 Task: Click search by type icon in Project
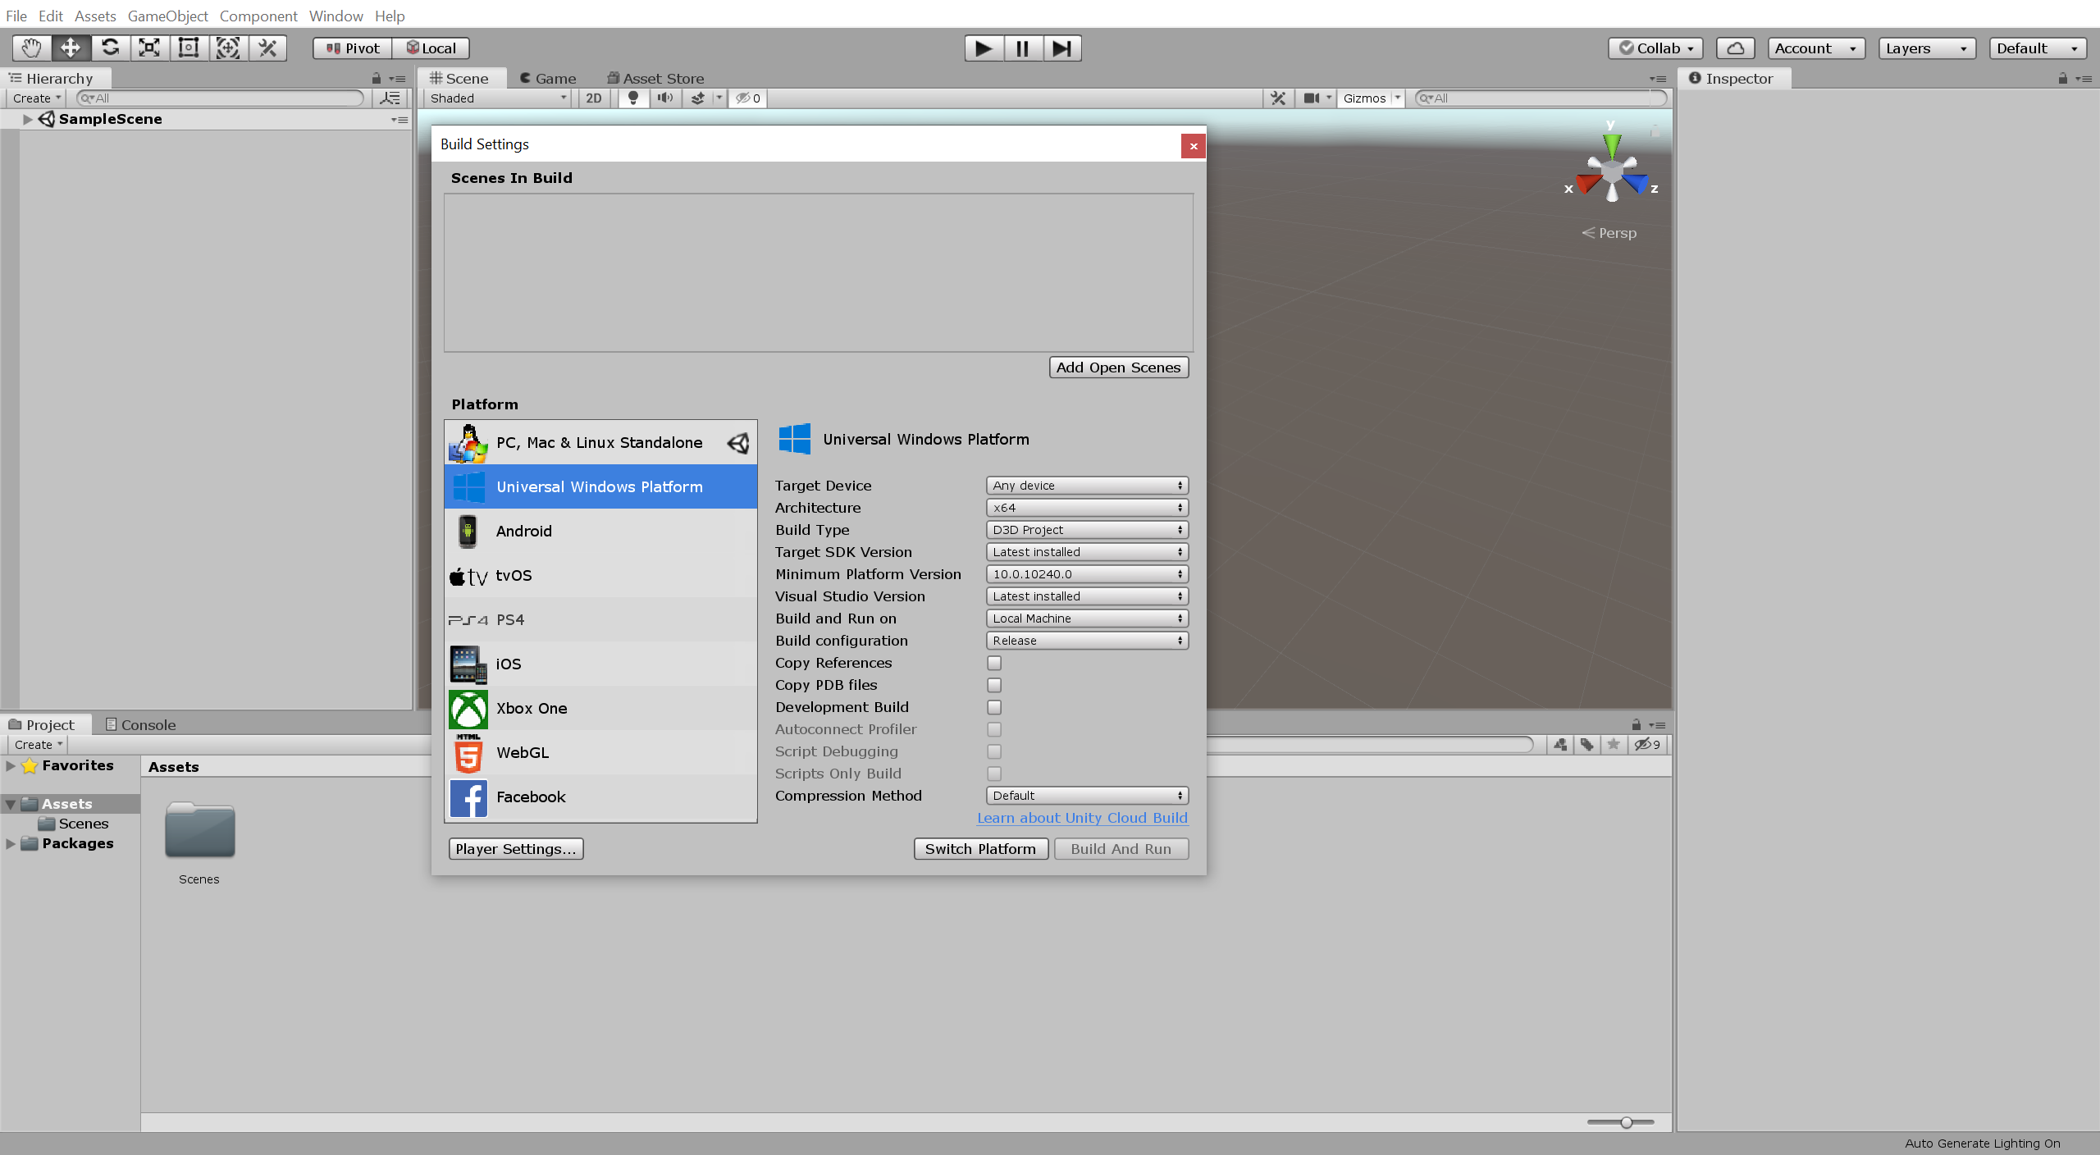1560,745
